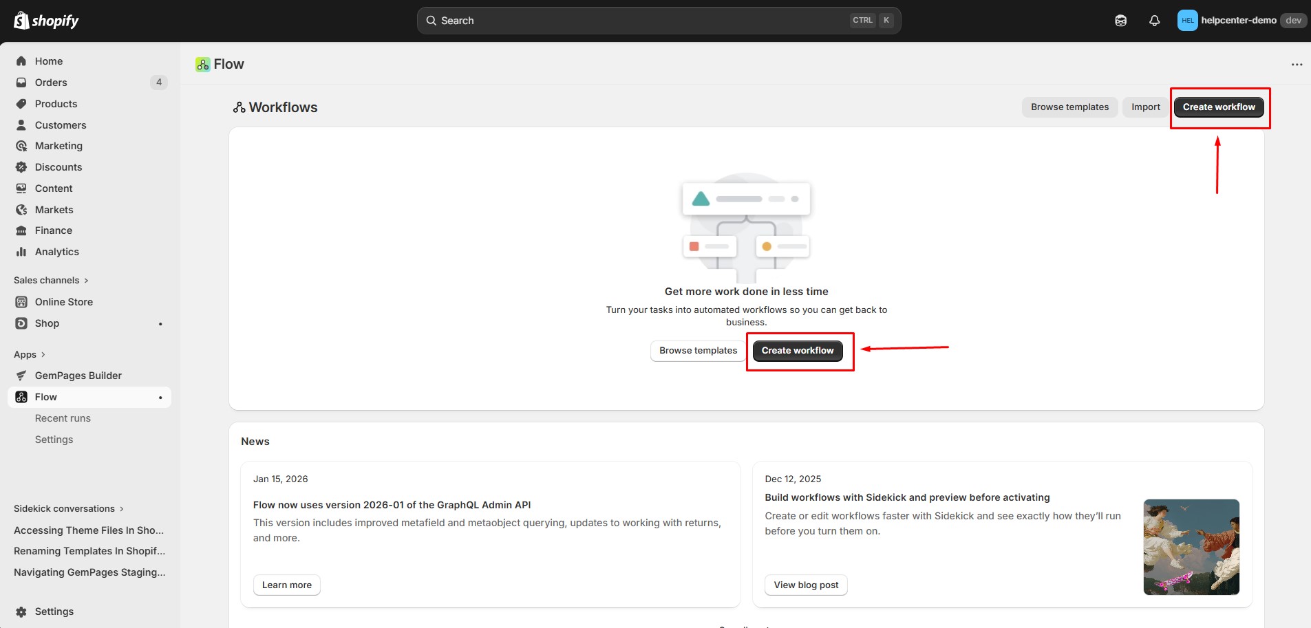Click the Home icon in the sidebar
This screenshot has height=628, width=1311.
pyautogui.click(x=21, y=61)
